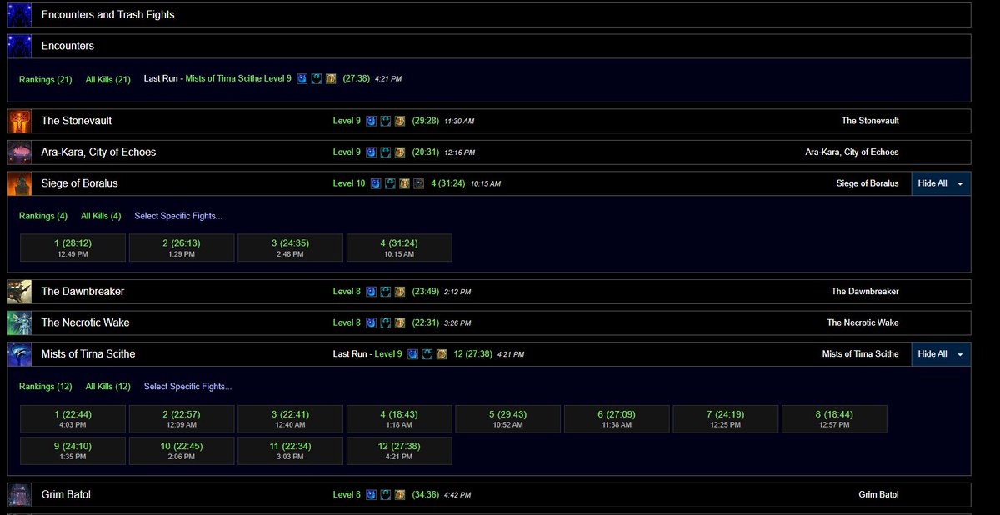Collapse Mists of Tirna Scithe with Hide All
The height and width of the screenshot is (515, 1000).
941,354
